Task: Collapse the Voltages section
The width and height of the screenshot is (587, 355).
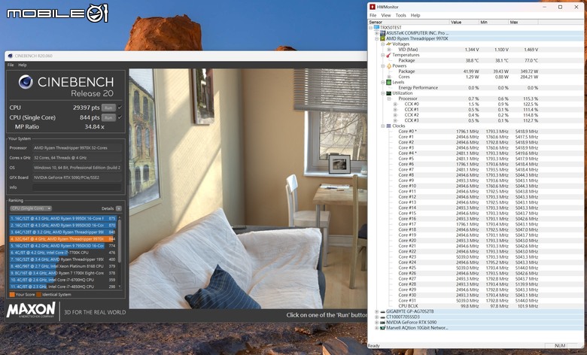Action: (x=382, y=44)
